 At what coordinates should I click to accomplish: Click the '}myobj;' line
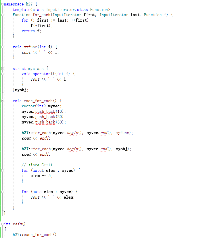click(x=20, y=90)
